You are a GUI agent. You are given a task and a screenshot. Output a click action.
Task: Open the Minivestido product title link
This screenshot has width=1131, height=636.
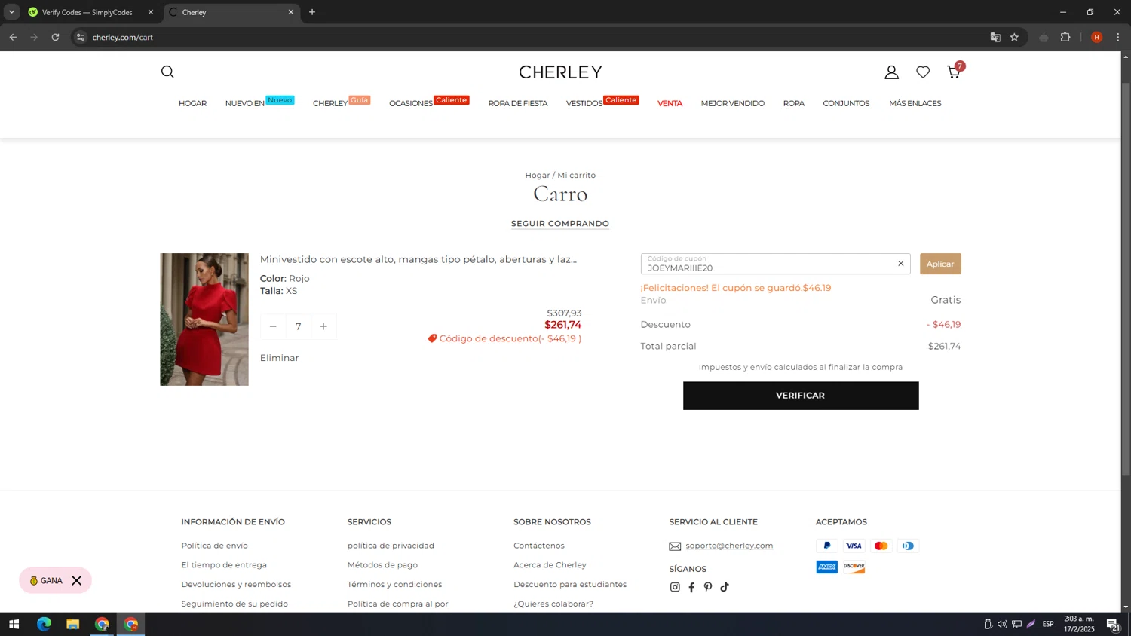click(418, 259)
